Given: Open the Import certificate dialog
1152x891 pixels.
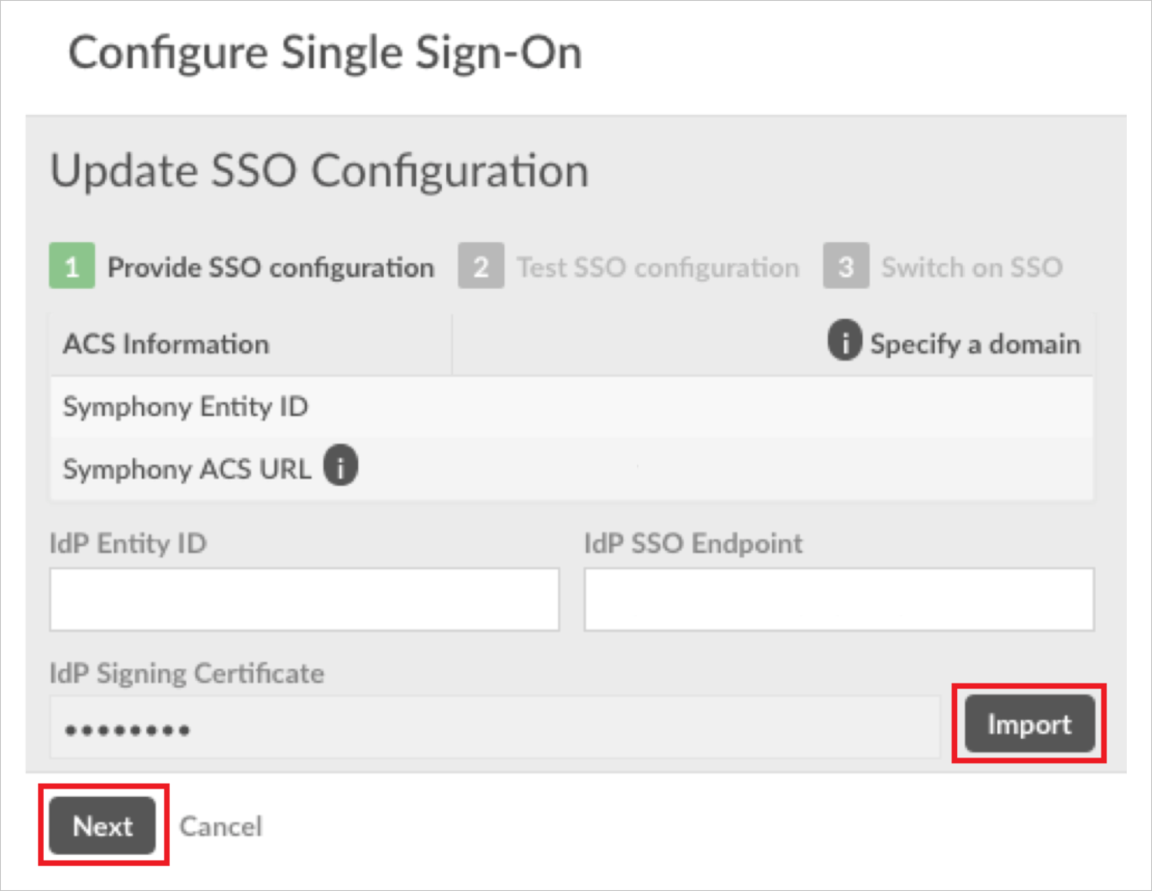Looking at the screenshot, I should [1029, 724].
